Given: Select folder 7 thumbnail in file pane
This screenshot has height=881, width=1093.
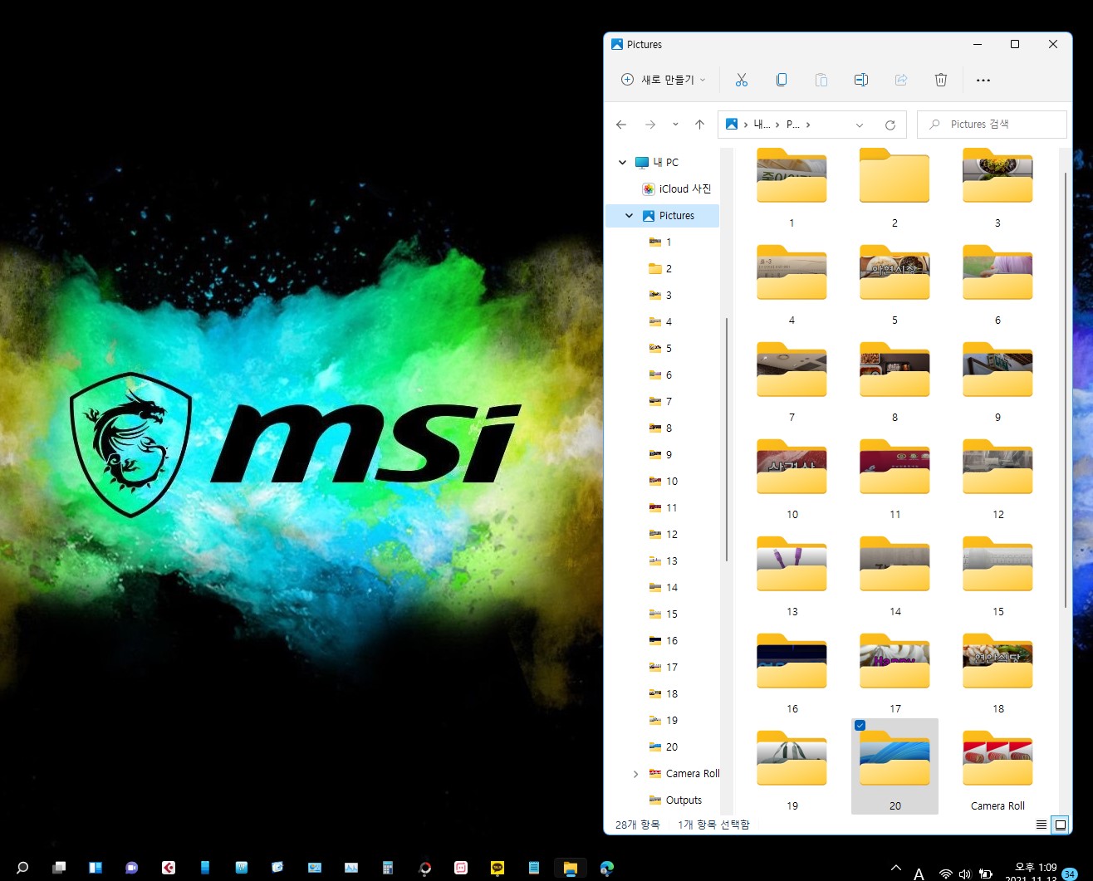Looking at the screenshot, I should tap(792, 370).
